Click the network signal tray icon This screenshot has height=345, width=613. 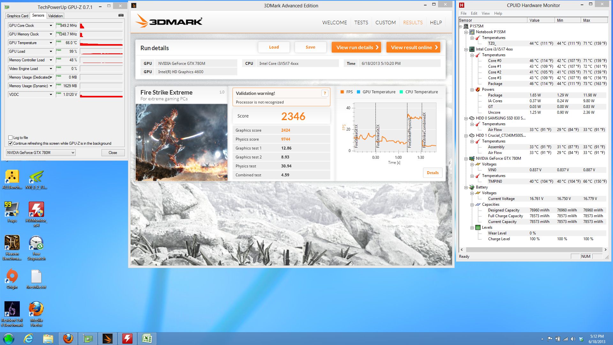click(565, 339)
